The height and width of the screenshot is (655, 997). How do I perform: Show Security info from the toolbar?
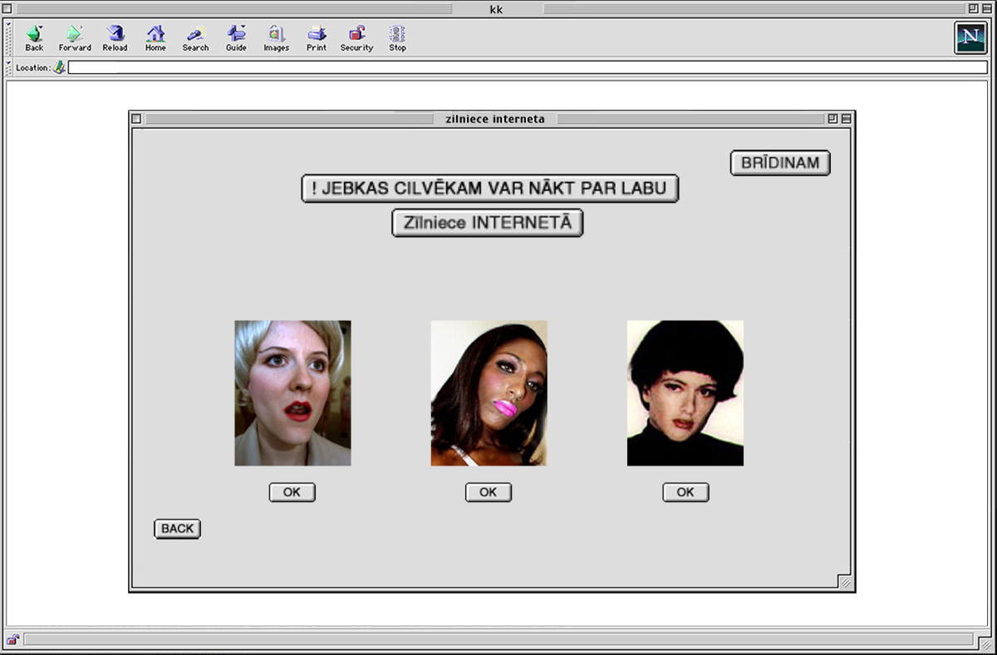coord(356,38)
